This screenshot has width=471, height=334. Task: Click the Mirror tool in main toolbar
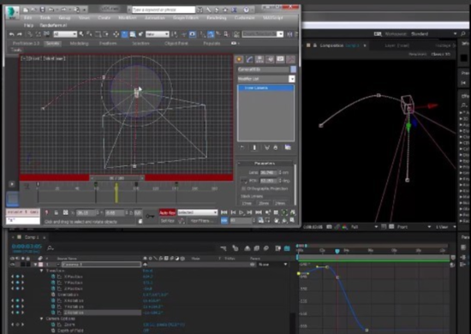point(289,34)
